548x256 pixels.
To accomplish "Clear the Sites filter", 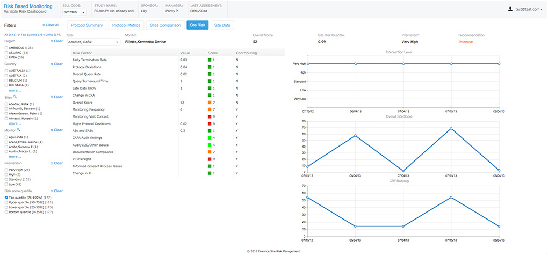I will tap(56, 97).
